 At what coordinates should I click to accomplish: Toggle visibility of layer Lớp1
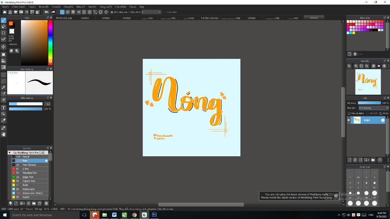pyautogui.click(x=349, y=120)
